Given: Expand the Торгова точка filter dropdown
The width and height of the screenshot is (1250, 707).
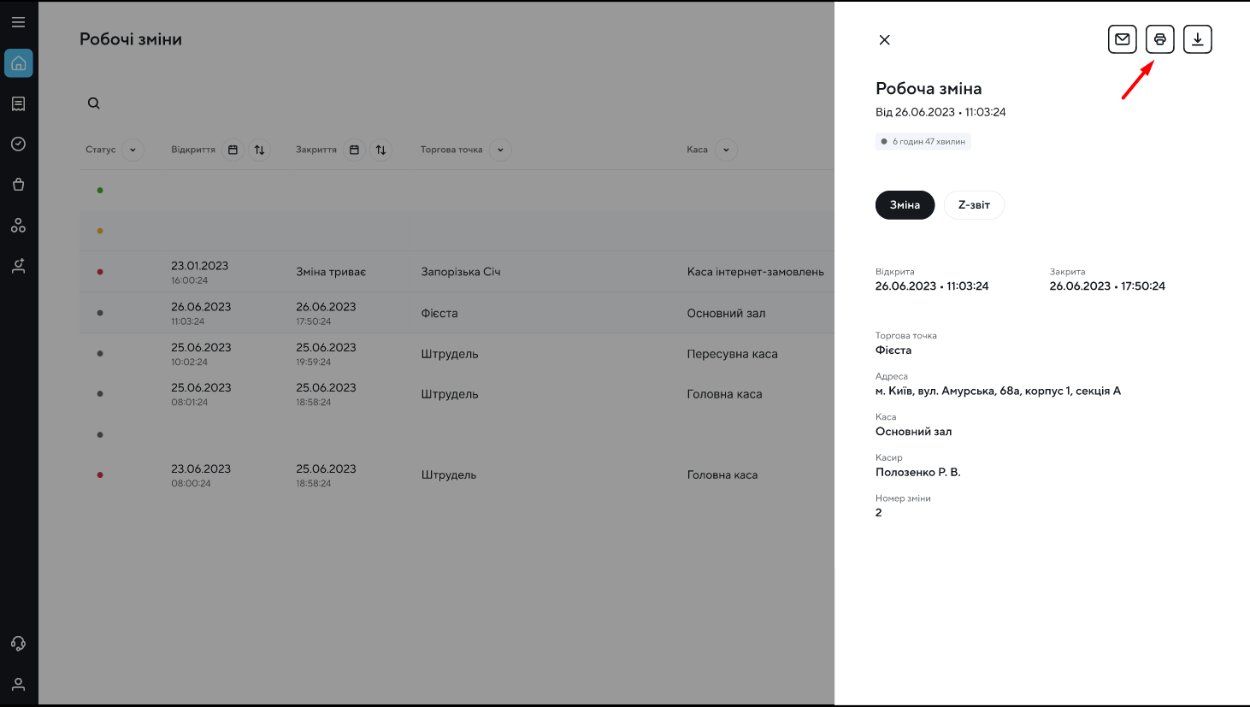Looking at the screenshot, I should pyautogui.click(x=500, y=150).
